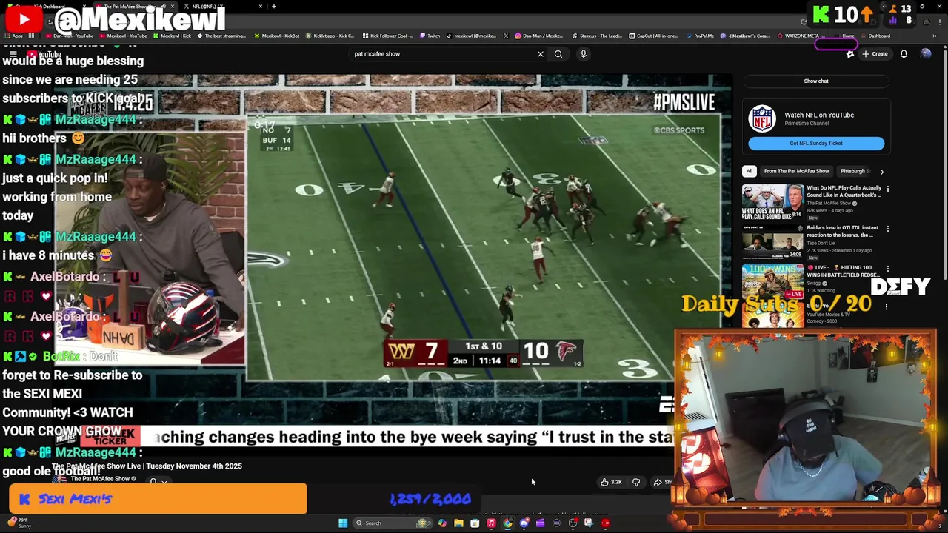Click the 'Raiders lose in OT!' video title
The height and width of the screenshot is (533, 948).
tap(843, 232)
